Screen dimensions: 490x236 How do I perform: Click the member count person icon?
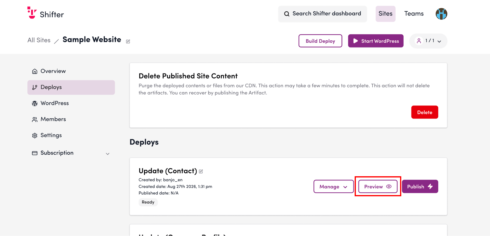click(419, 41)
